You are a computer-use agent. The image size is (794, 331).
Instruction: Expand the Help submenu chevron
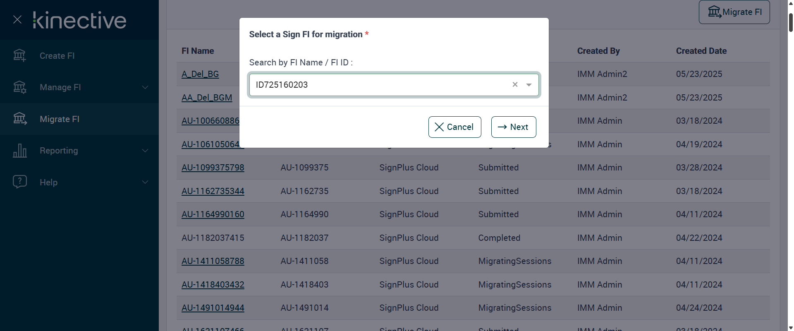[x=145, y=182]
